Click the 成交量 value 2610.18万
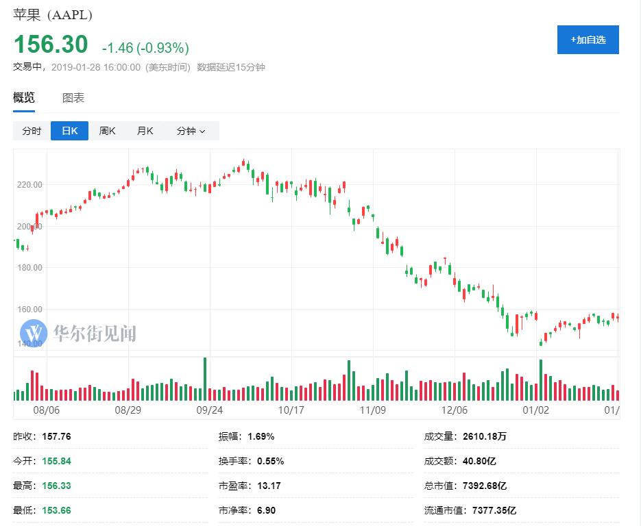641x526 pixels. tap(485, 436)
